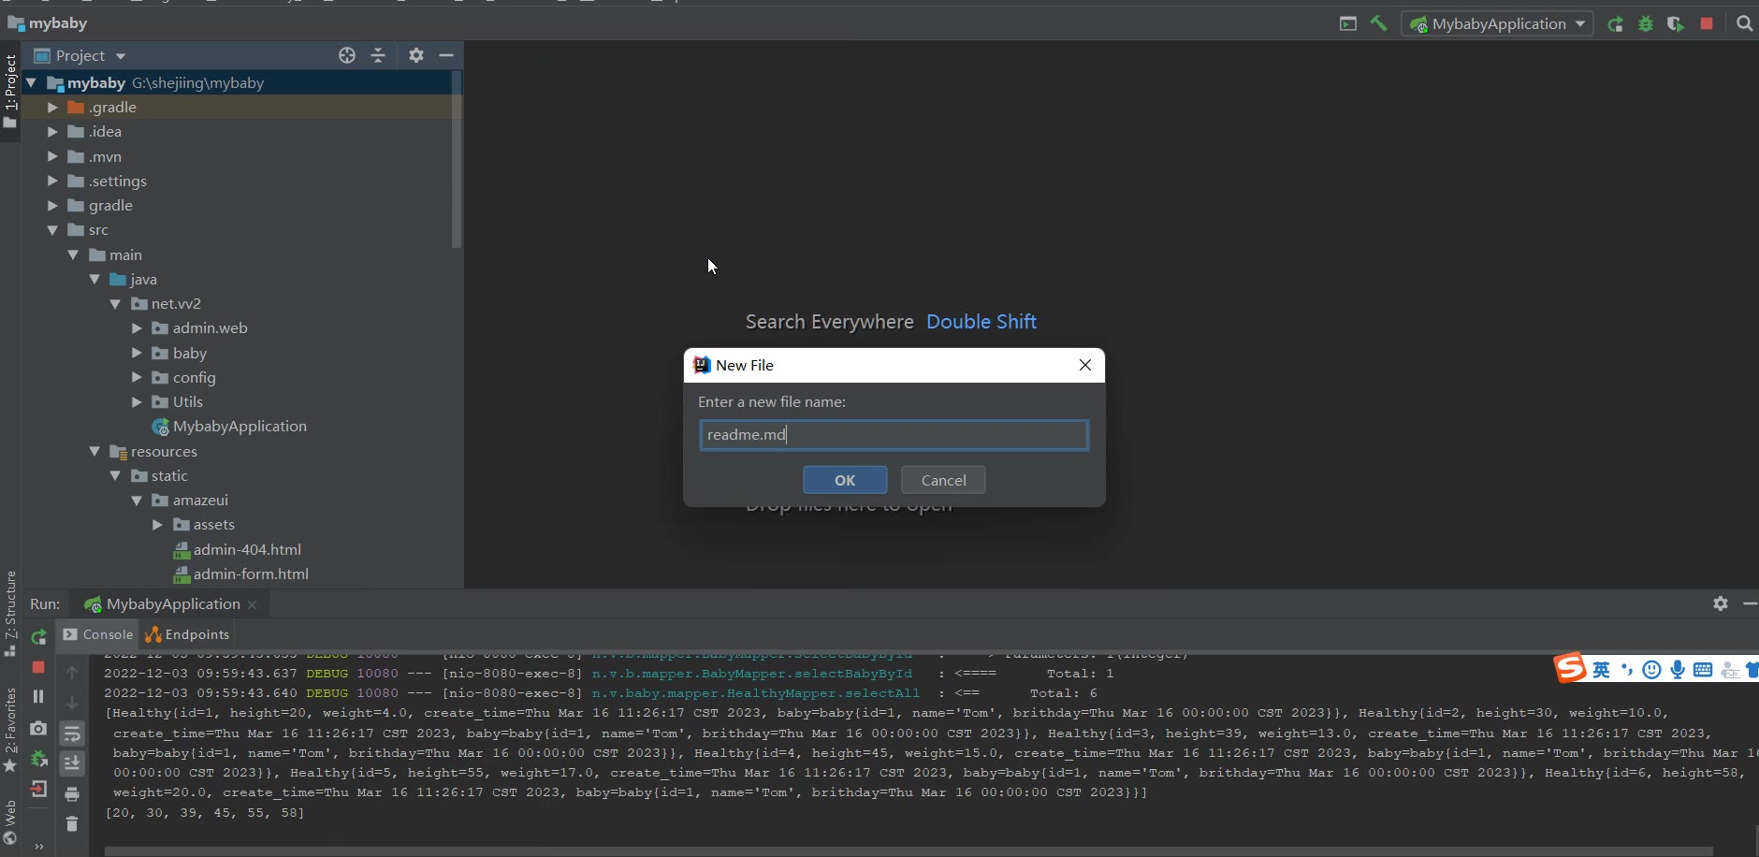The image size is (1759, 857).
Task: Toggle soft-wrap in the console
Action: [72, 734]
